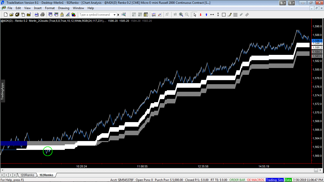Viewport: 324px width, 182px height.
Task: Click the grayed-out Zoom Out magnifier
Action: 187,15
